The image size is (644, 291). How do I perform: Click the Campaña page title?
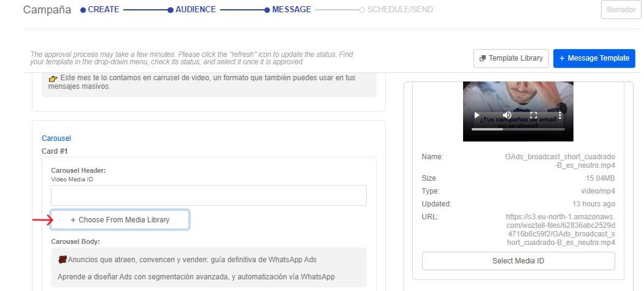click(47, 10)
